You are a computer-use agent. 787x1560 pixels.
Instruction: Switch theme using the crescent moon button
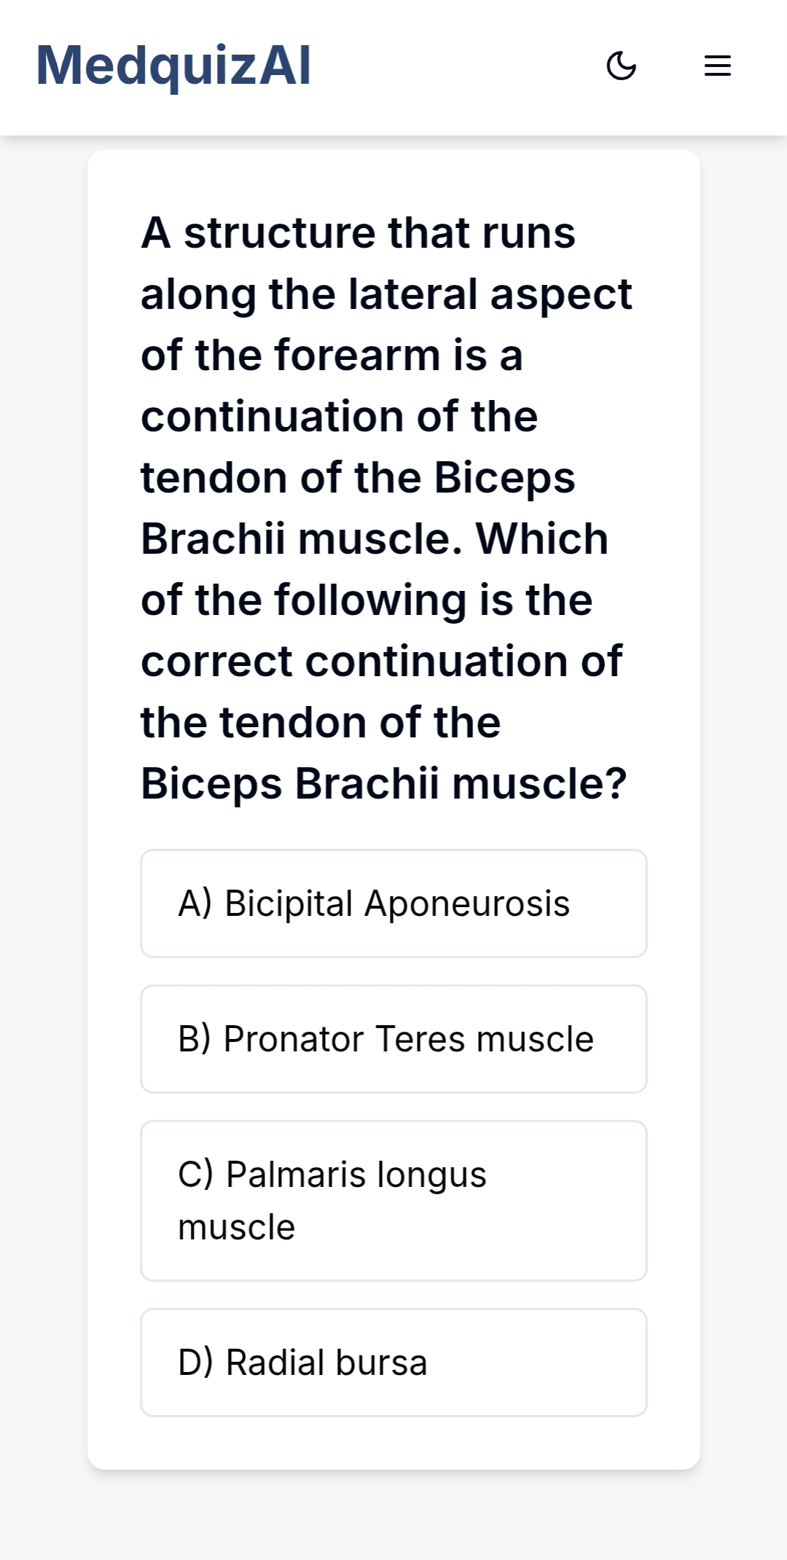622,66
